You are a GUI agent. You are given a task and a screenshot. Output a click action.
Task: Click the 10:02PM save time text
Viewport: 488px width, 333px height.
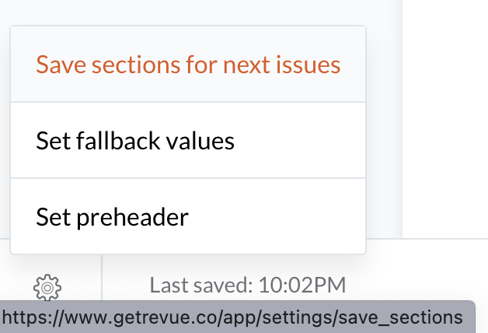tap(302, 285)
